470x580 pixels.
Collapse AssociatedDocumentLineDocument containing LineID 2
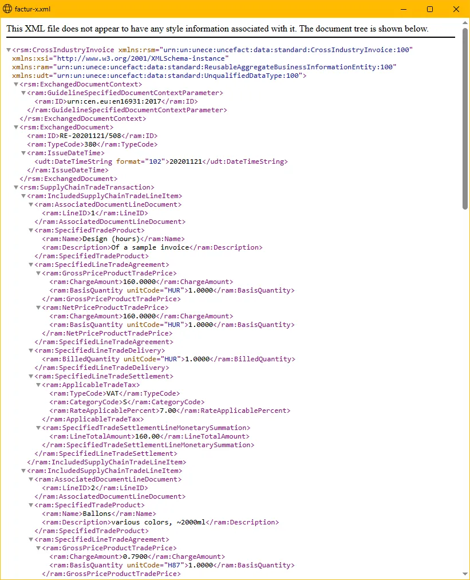click(31, 479)
